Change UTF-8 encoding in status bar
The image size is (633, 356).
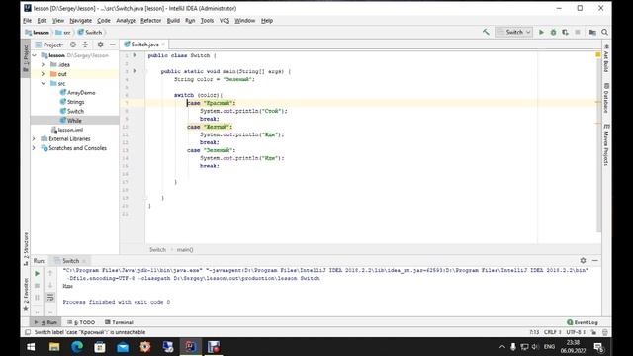(x=576, y=332)
